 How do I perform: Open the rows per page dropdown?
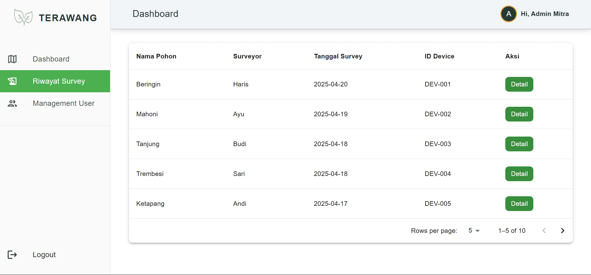(x=474, y=231)
